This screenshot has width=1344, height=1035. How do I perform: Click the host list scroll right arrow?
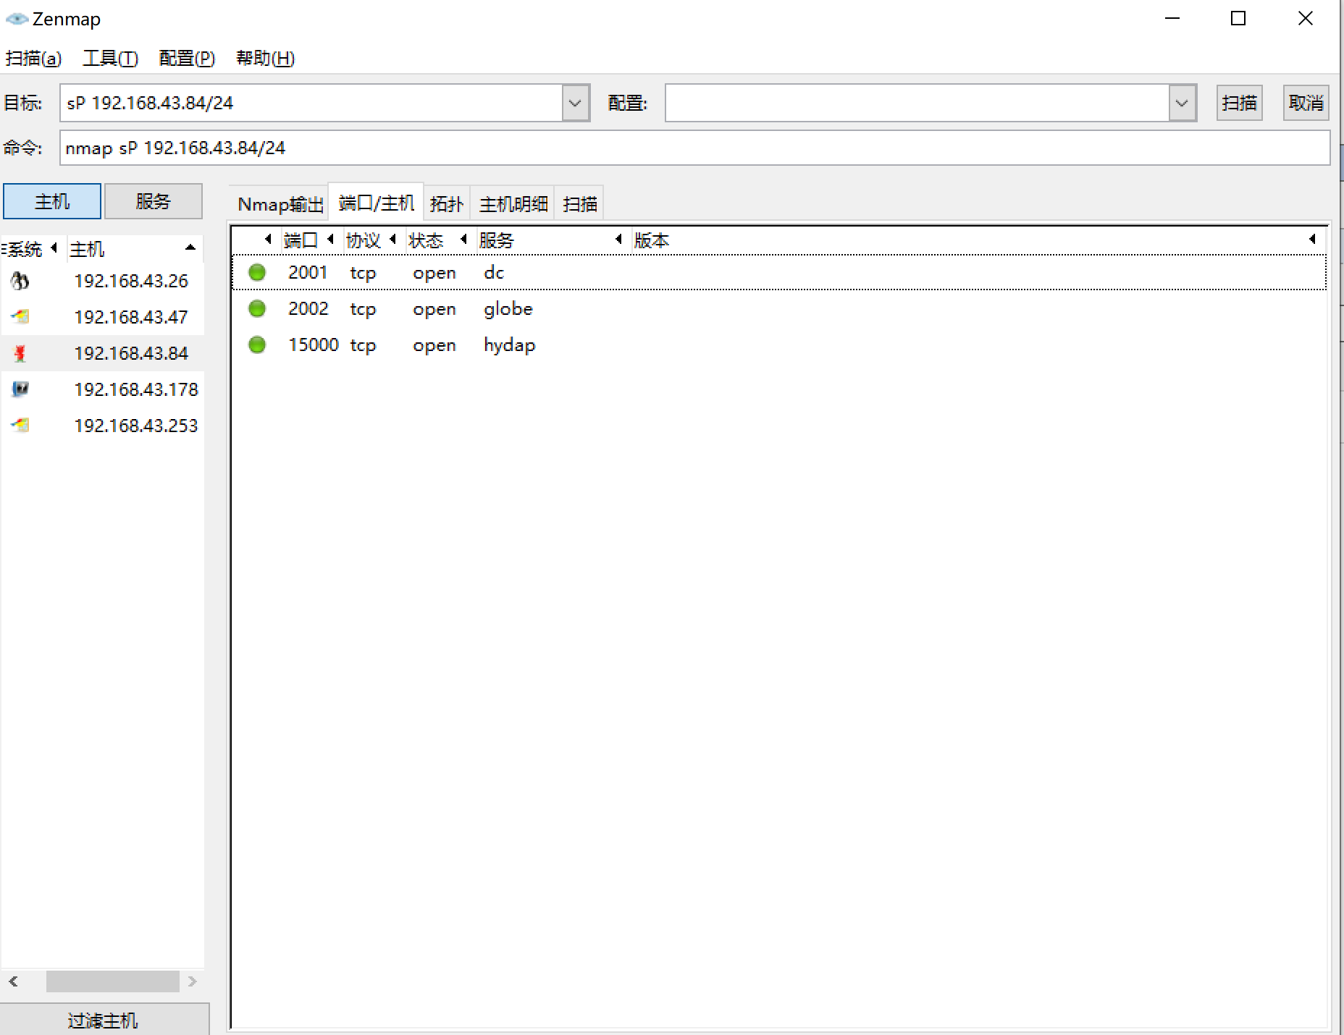click(x=192, y=981)
